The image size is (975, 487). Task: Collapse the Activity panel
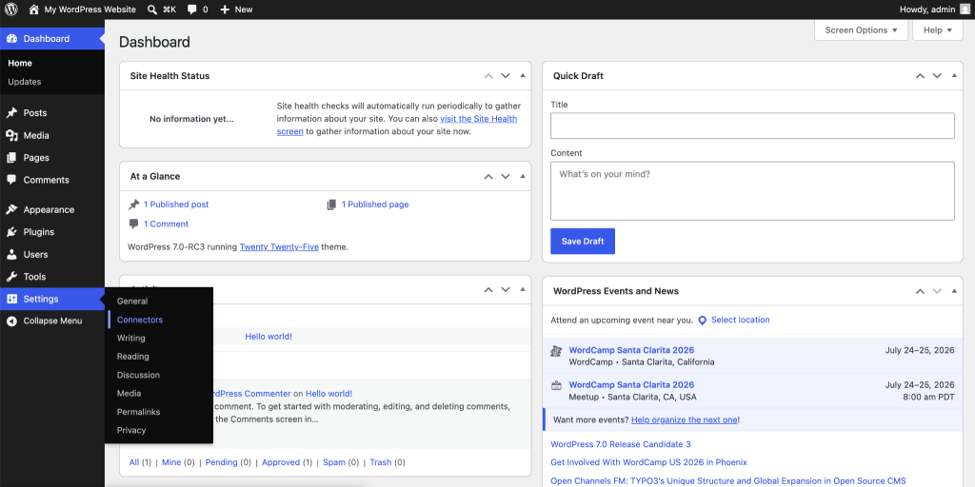click(523, 289)
